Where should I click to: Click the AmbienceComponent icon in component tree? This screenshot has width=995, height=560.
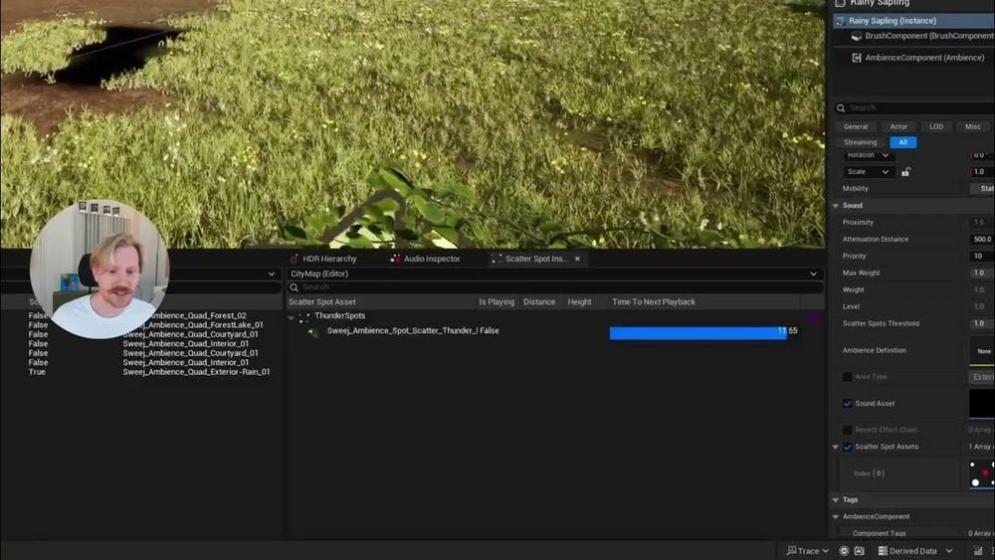[x=857, y=58]
